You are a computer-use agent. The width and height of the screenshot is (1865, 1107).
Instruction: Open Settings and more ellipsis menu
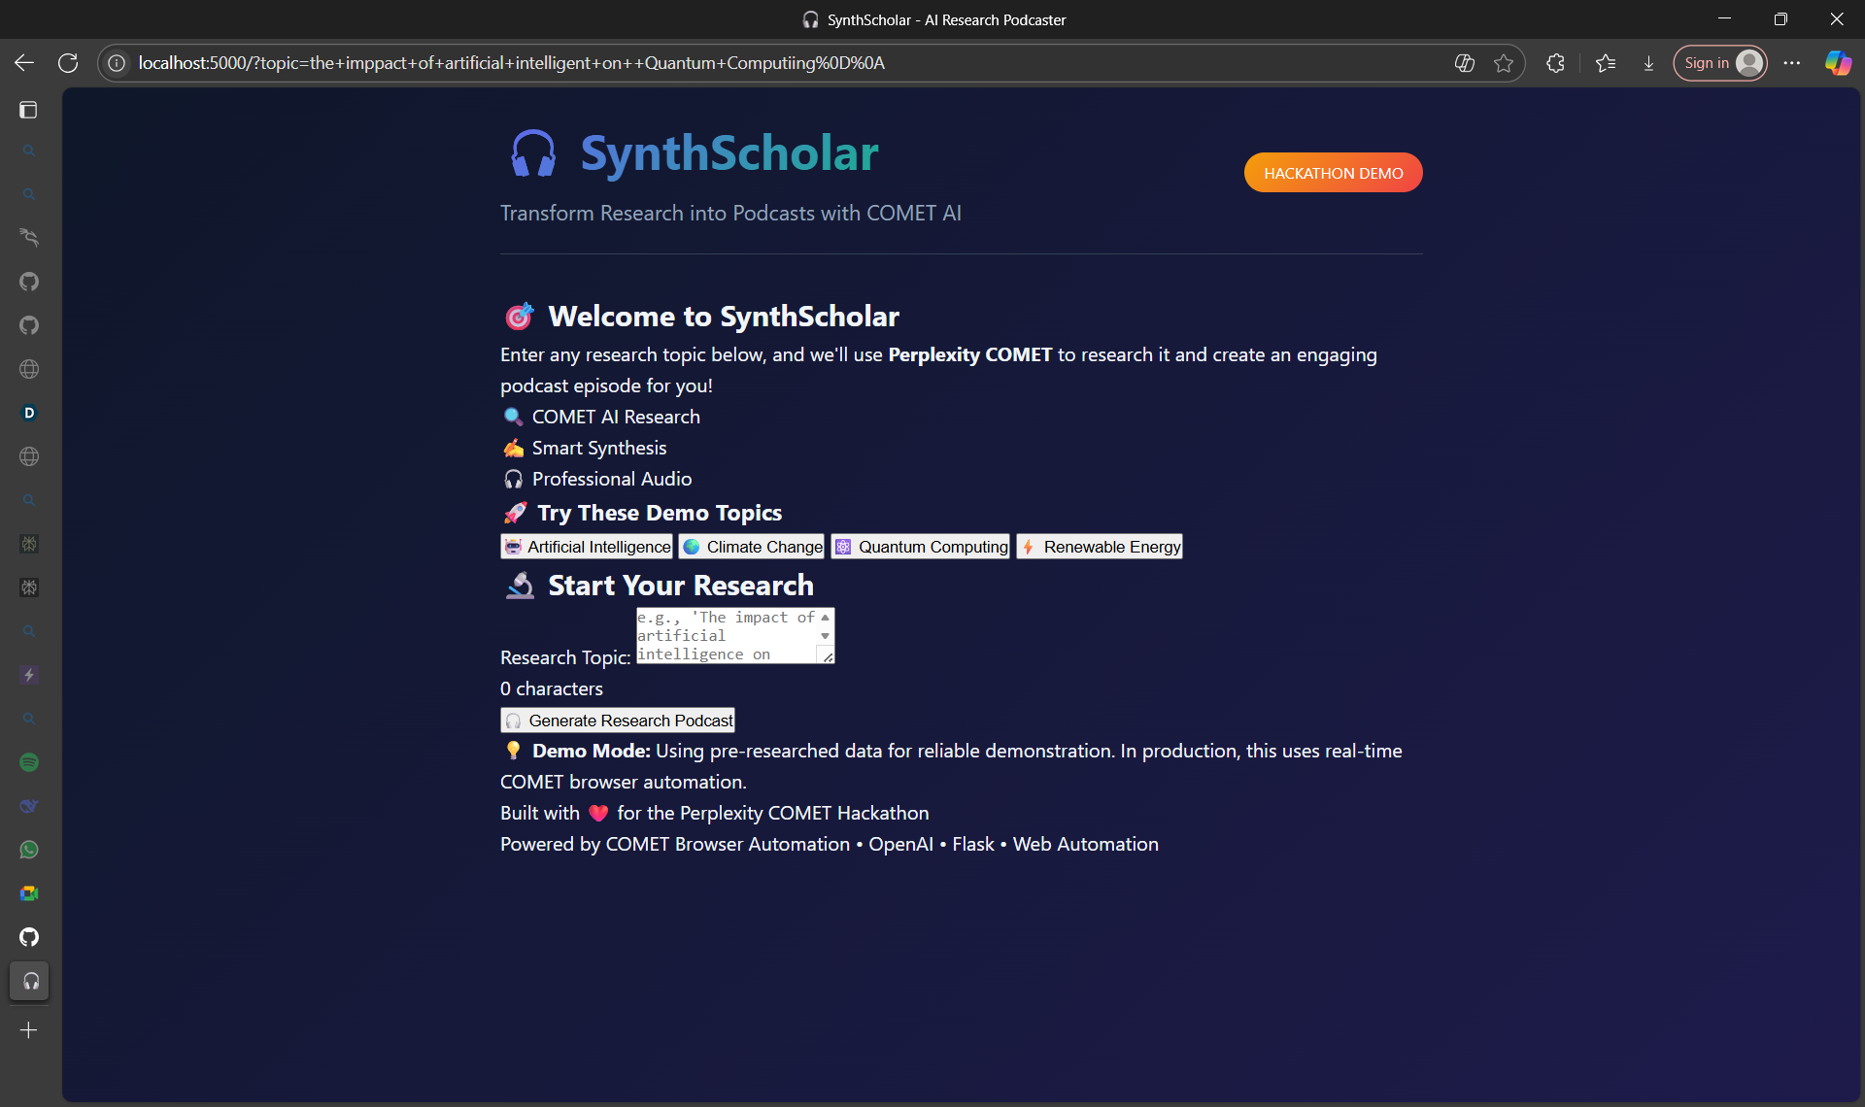1792,63
